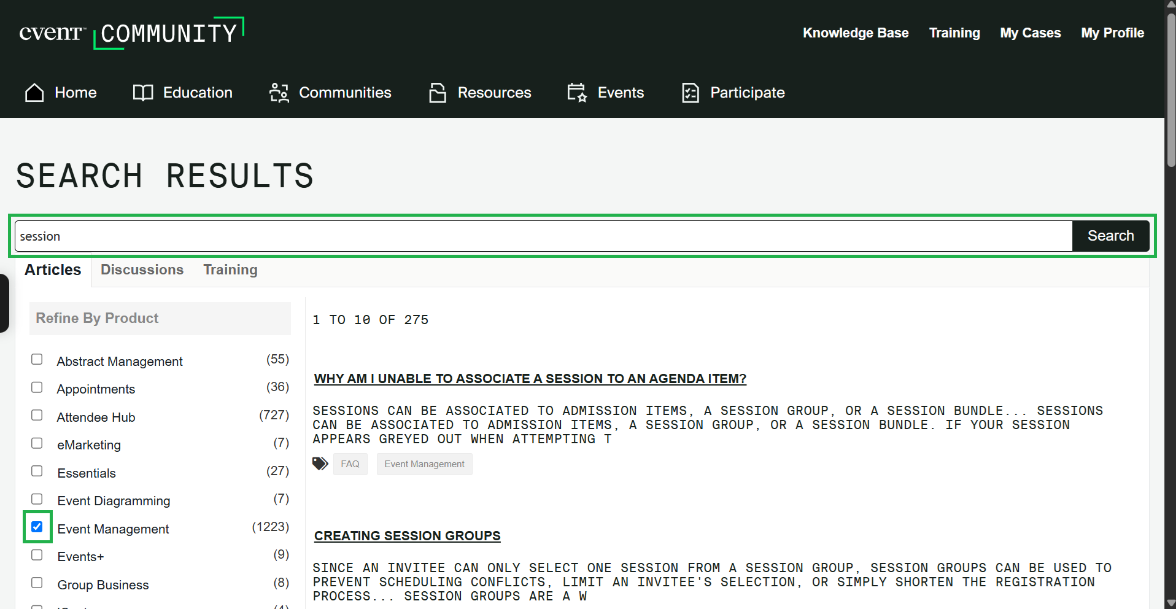Check the Group Business checkbox

tap(37, 583)
